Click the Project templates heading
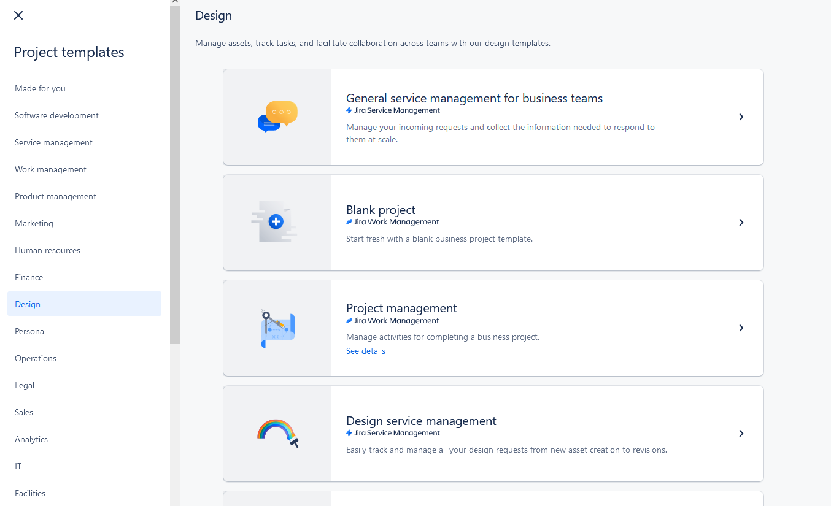 69,53
